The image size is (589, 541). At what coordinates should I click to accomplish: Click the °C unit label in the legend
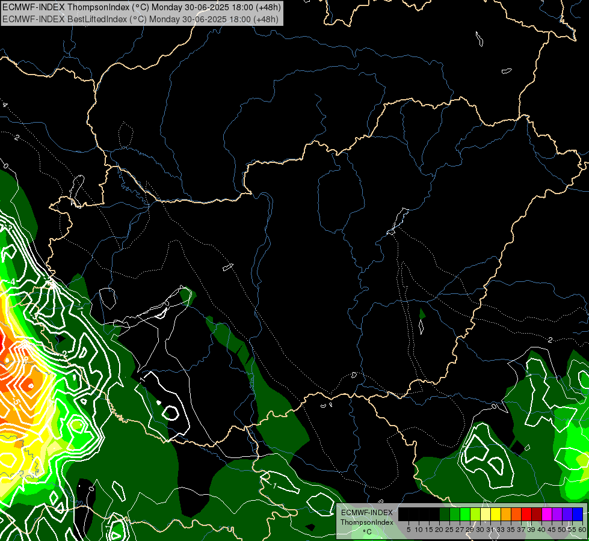[x=368, y=532]
